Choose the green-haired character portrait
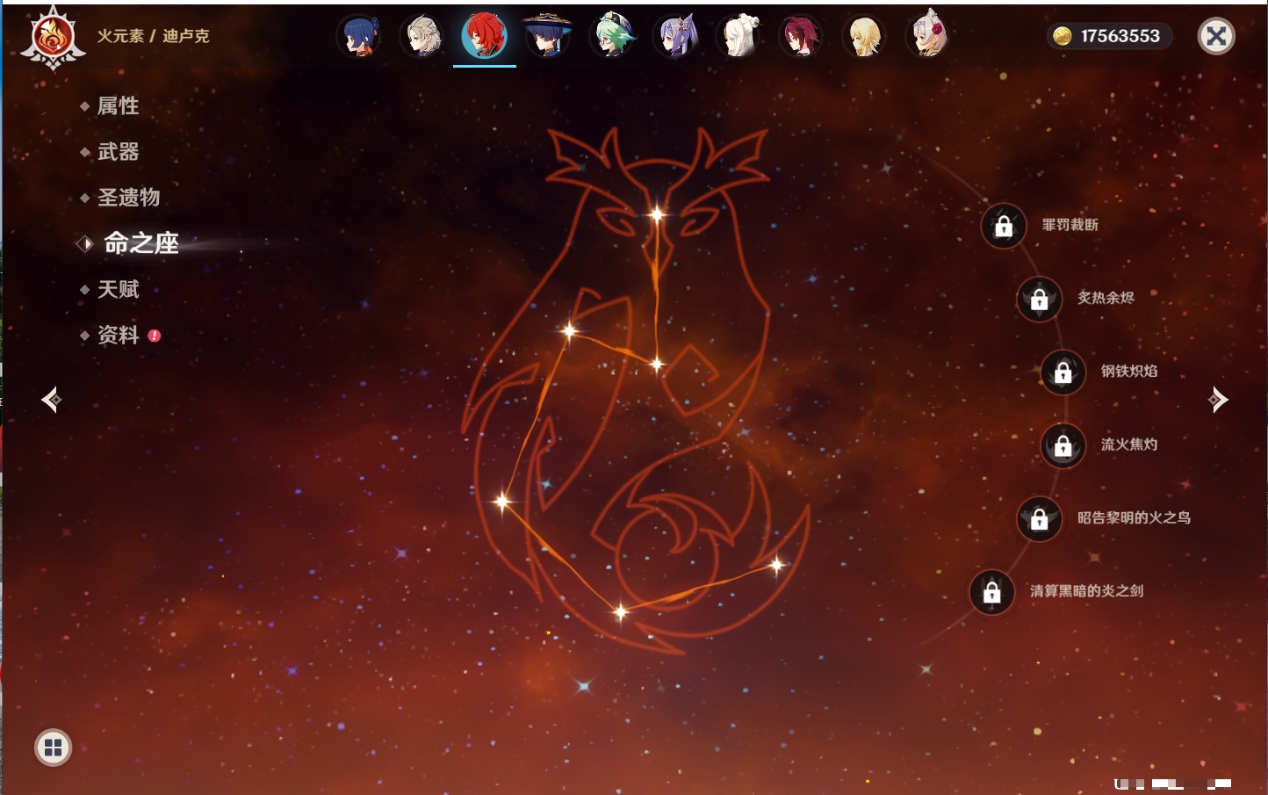 coord(612,36)
